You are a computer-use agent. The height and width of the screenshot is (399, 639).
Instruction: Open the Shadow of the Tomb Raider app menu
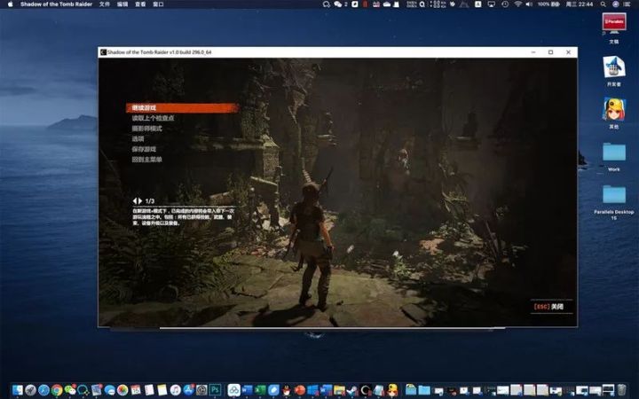(56, 4)
